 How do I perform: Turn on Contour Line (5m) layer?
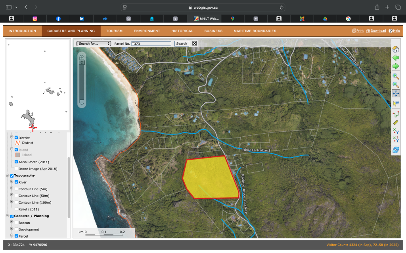(16, 189)
